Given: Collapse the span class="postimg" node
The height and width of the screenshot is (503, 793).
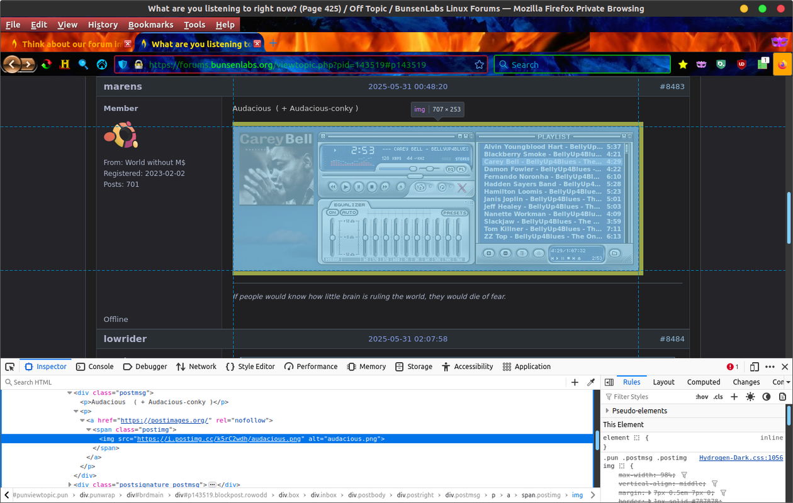Looking at the screenshot, I should point(89,429).
